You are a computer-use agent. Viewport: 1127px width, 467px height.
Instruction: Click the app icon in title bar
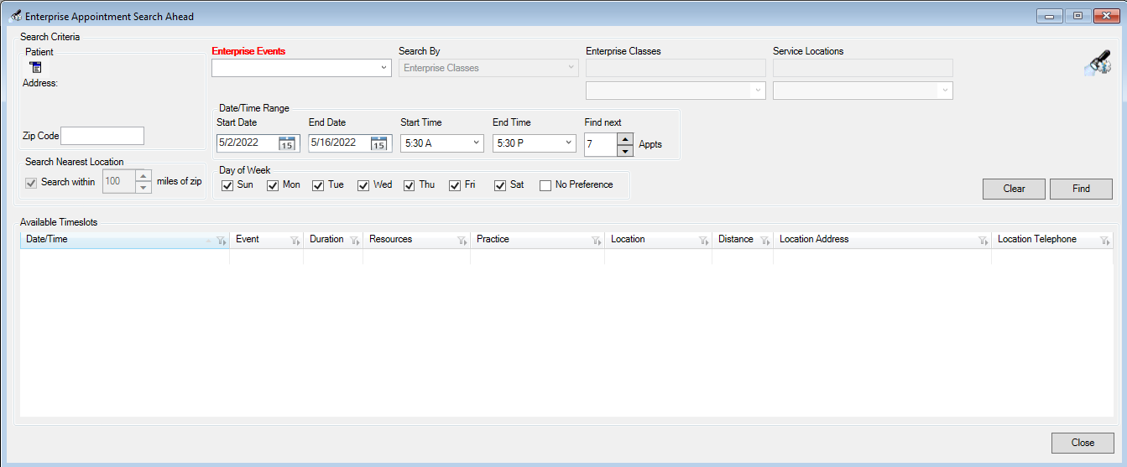(x=14, y=16)
